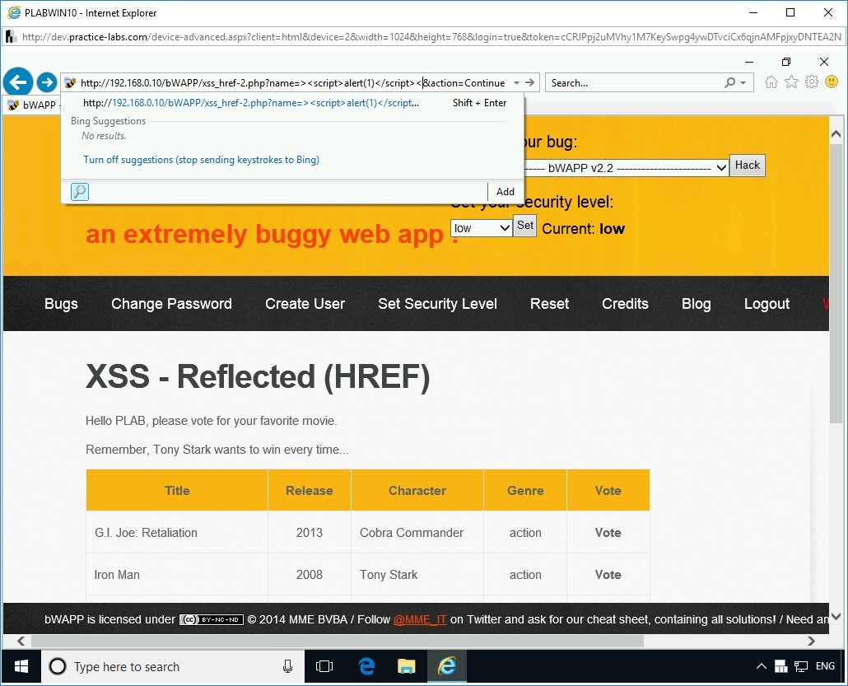Click the smiley feedback icon
Screen dimensions: 848x686
[832, 82]
